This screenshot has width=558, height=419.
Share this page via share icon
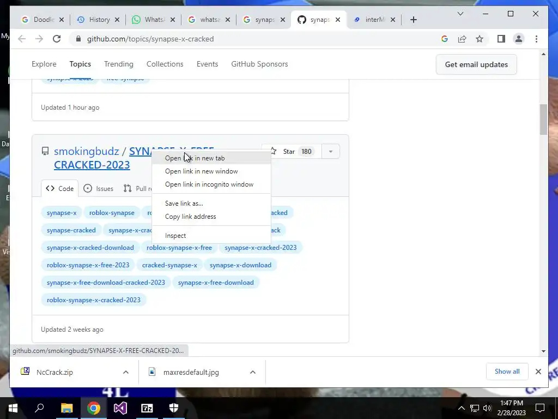point(462,39)
